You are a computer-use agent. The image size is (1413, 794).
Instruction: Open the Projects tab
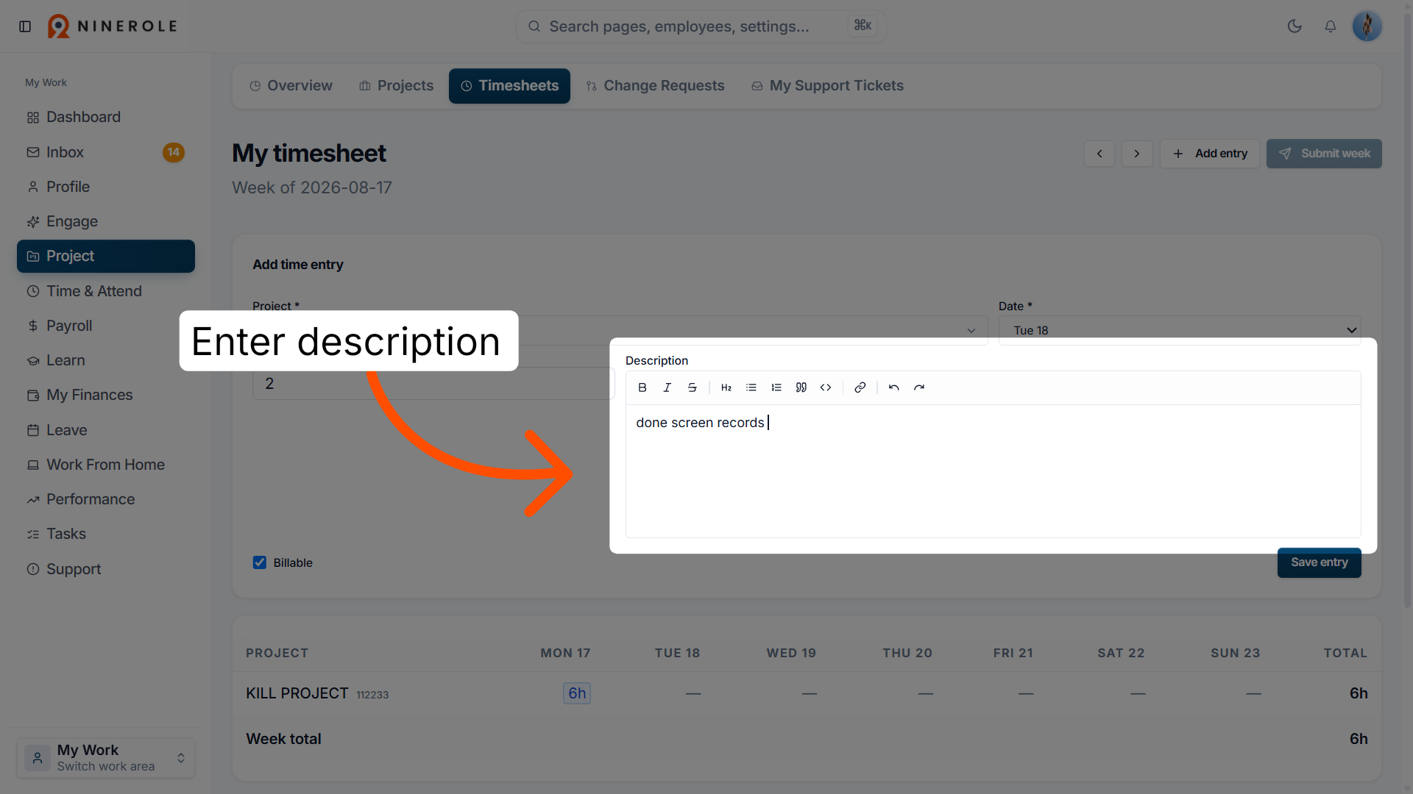397,86
